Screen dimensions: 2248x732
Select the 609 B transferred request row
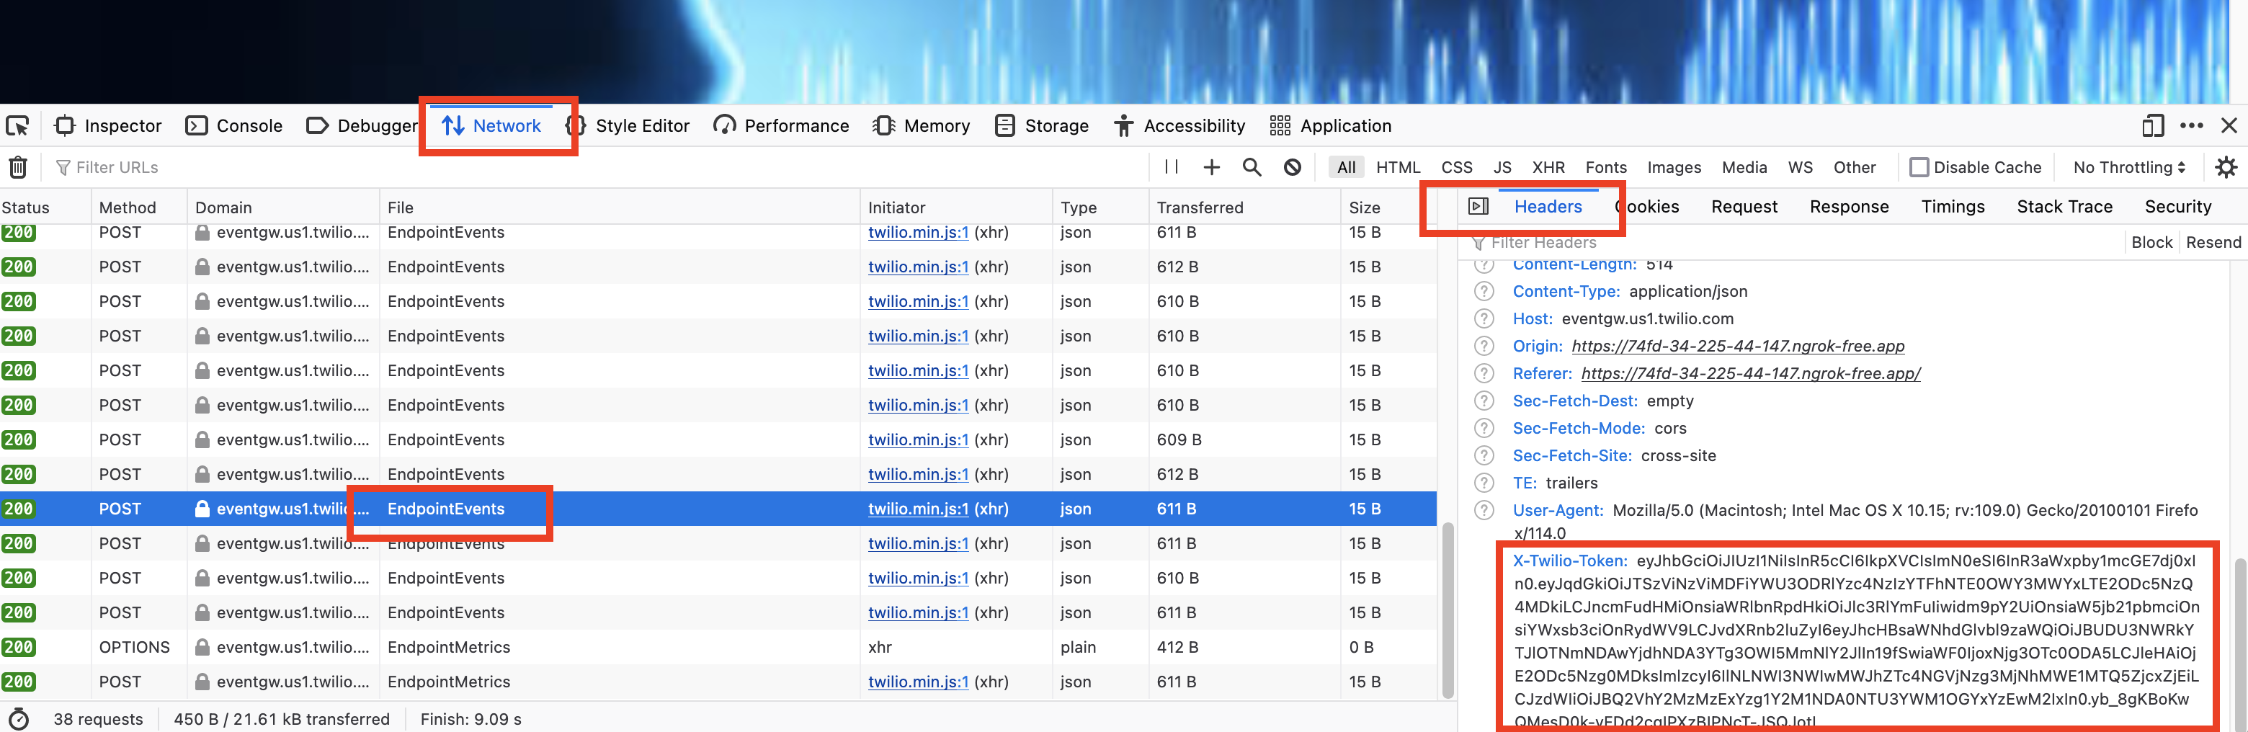coord(718,439)
